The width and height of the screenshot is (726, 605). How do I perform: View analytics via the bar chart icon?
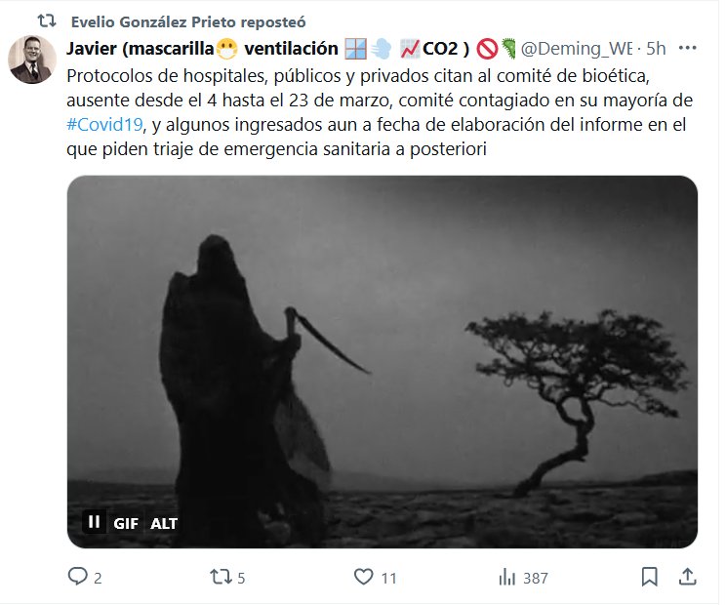click(507, 578)
